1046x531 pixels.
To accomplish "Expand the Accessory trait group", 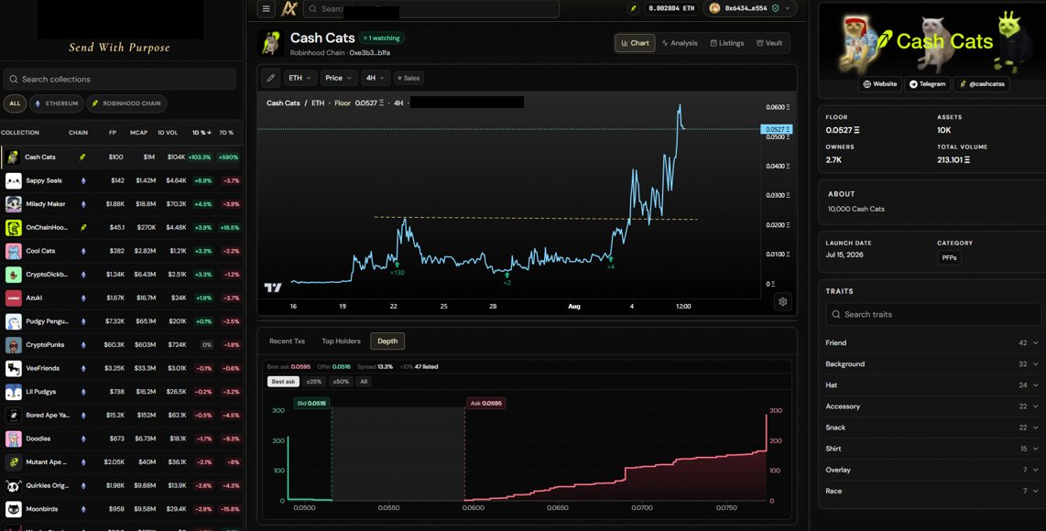I will tap(932, 406).
